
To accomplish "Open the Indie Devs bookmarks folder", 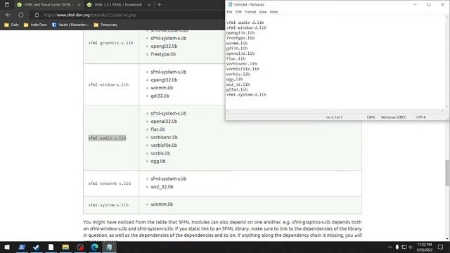I will 35,25.
